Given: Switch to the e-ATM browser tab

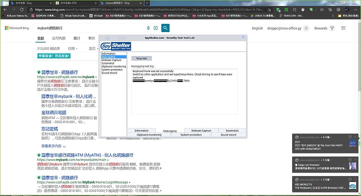Looking at the screenshot, I should click(76, 3).
